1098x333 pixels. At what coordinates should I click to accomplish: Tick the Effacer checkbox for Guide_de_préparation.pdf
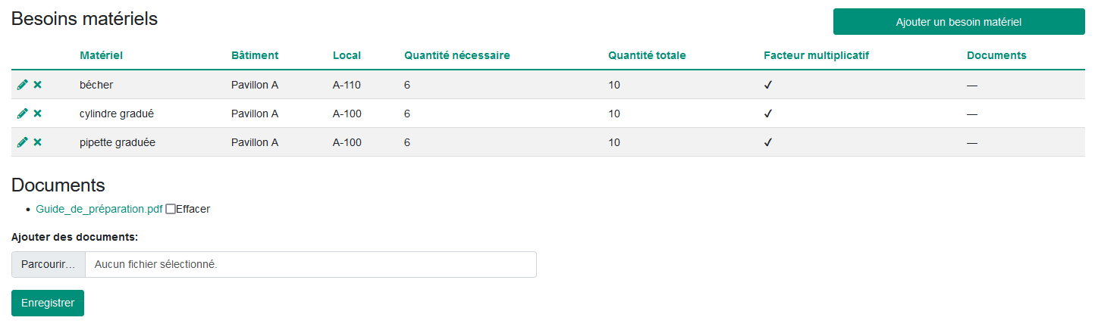tap(171, 209)
